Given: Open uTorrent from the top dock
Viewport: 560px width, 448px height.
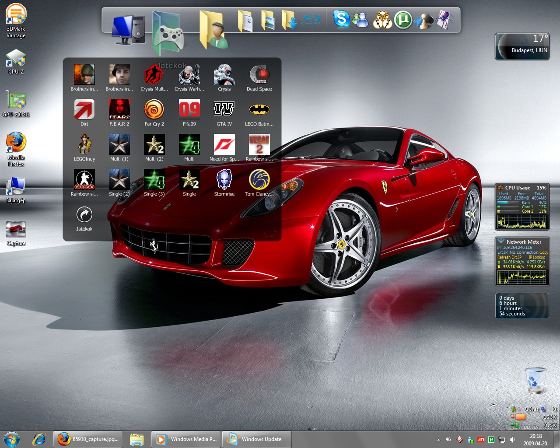Looking at the screenshot, I should 403,20.
